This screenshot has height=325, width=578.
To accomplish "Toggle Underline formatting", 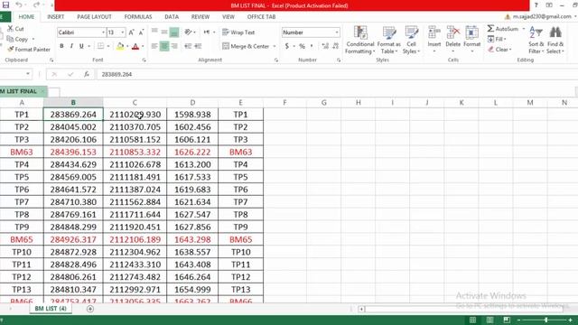I will 81,46.
